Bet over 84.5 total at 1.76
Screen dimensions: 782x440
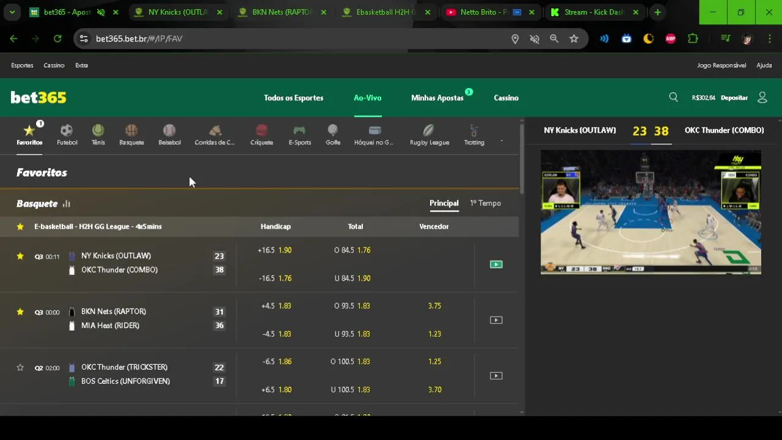pyautogui.click(x=353, y=251)
